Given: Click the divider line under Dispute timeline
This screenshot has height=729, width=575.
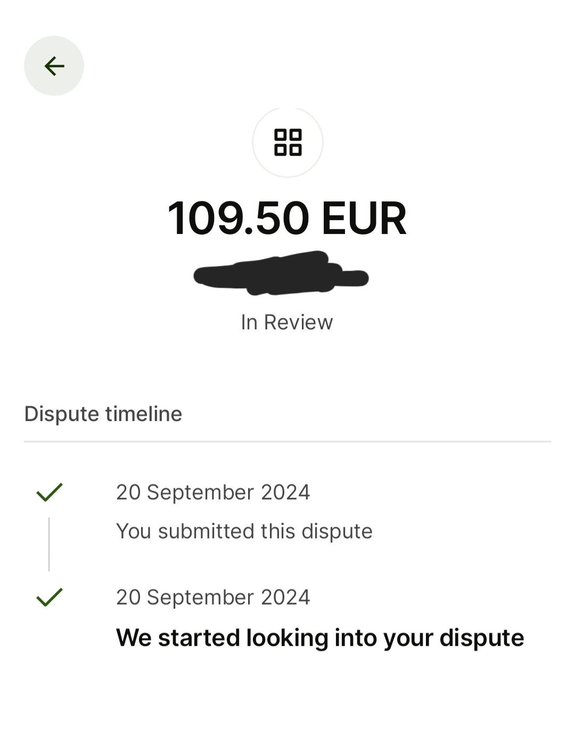Looking at the screenshot, I should coord(287,441).
